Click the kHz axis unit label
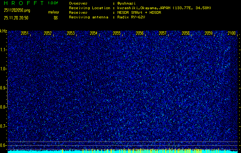Screen dimensions: 241x153 pyautogui.click(x=3, y=31)
